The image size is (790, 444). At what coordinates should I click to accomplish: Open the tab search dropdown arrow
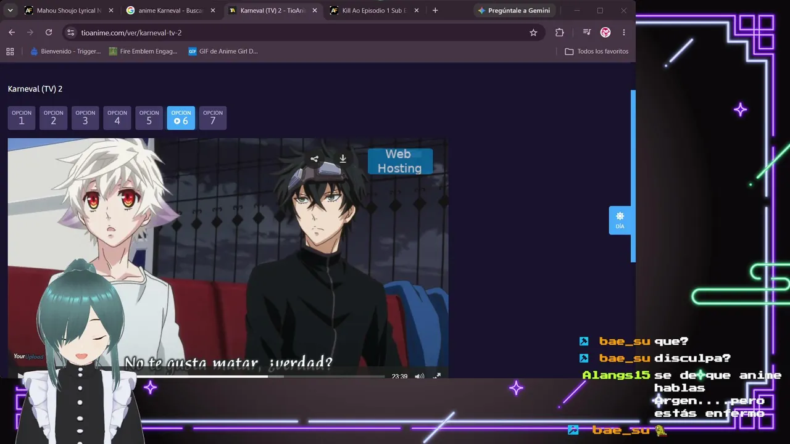(x=10, y=10)
